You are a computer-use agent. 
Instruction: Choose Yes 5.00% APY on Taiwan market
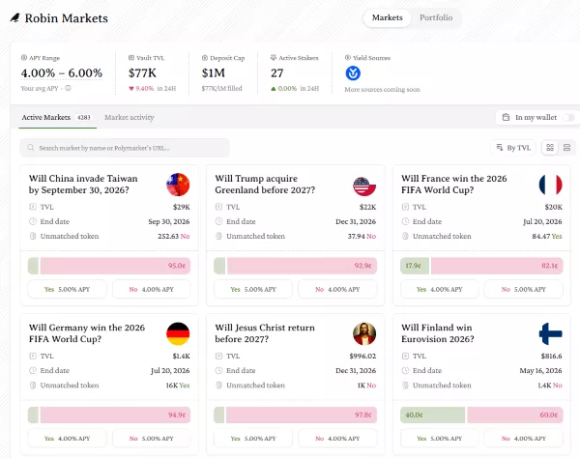(x=68, y=289)
